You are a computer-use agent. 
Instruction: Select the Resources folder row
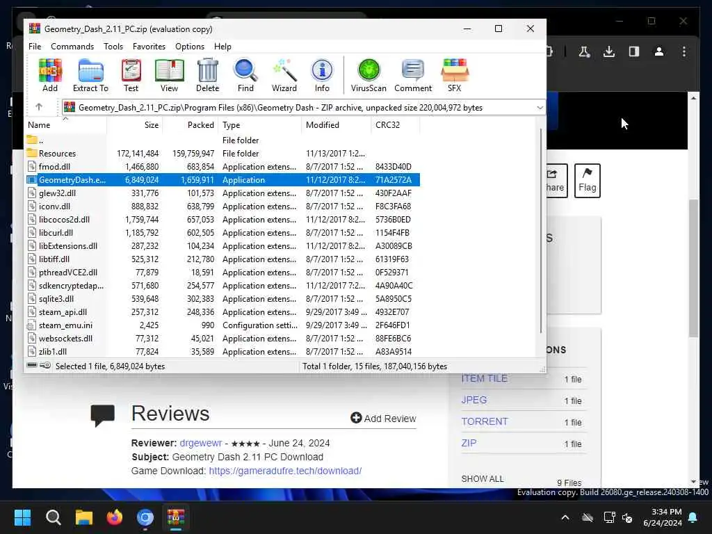tap(222, 154)
